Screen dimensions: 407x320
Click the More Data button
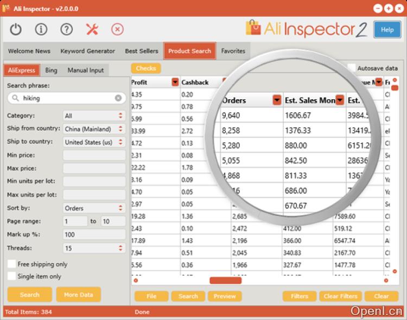[78, 295]
